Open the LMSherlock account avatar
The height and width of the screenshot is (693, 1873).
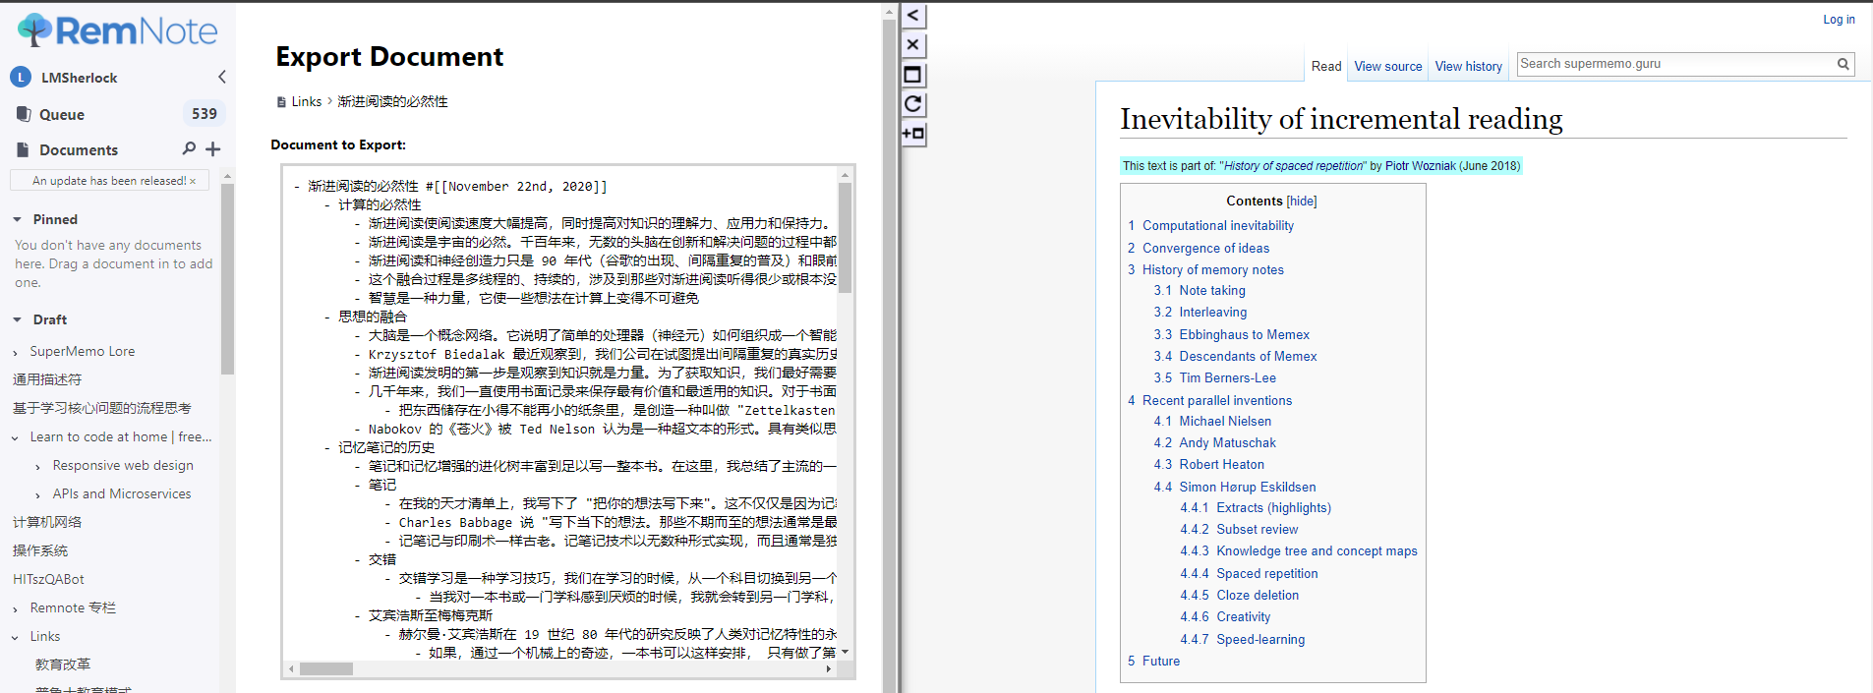(x=21, y=77)
